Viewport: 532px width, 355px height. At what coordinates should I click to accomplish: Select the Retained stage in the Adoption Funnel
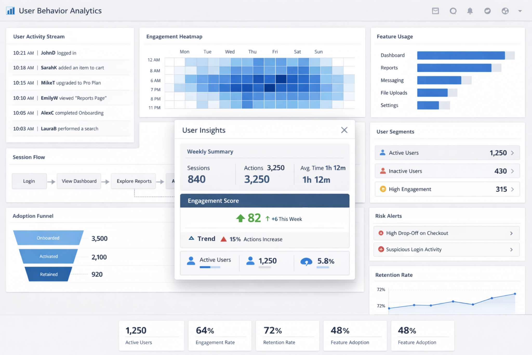click(49, 274)
